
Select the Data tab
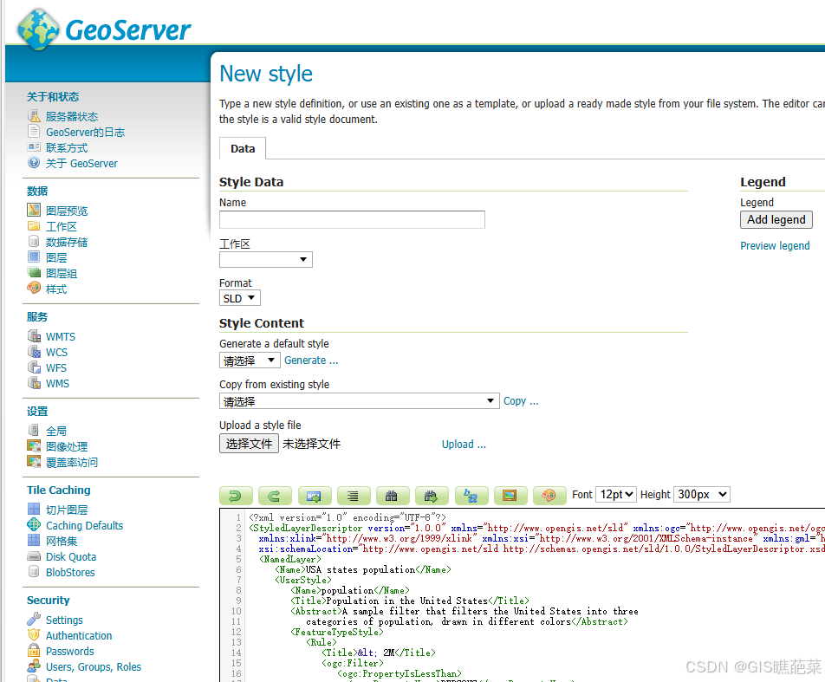point(243,149)
